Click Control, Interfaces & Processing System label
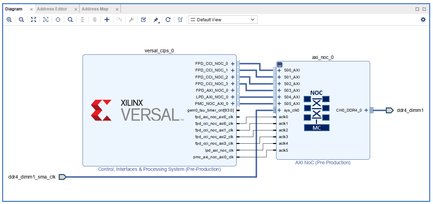This screenshot has height=204, width=433. [159, 169]
